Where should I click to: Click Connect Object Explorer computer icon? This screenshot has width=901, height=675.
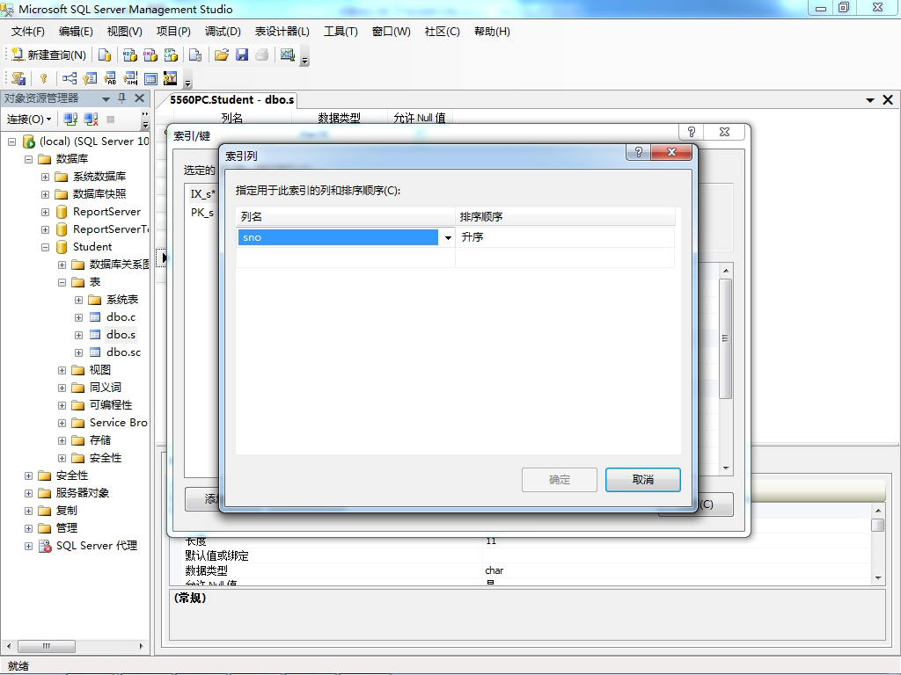[70, 119]
